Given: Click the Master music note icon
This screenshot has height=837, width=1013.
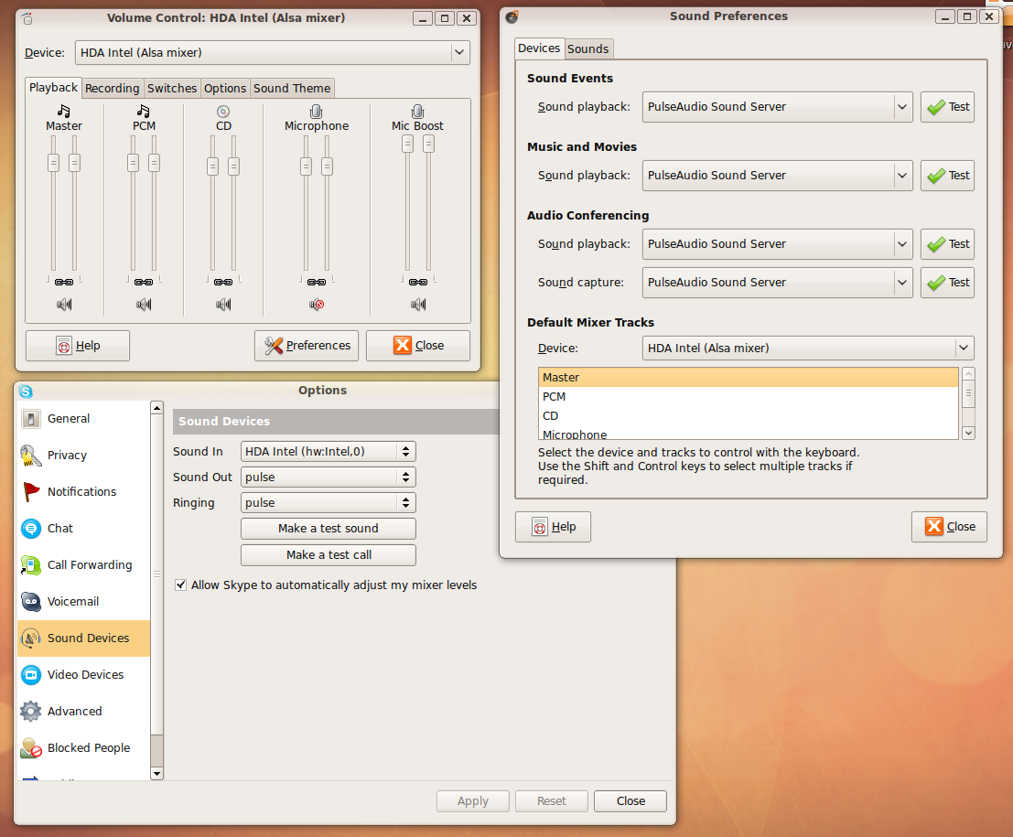Looking at the screenshot, I should [x=63, y=111].
